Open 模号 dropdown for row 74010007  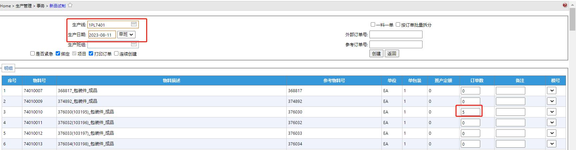click(x=552, y=90)
